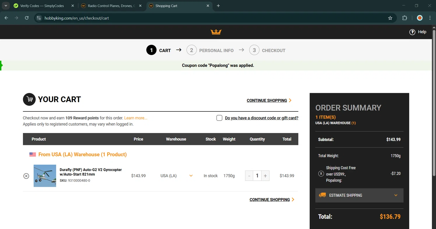436x229 pixels.
Task: Open the USA (LA) warehouse dropdown
Action: [x=177, y=176]
